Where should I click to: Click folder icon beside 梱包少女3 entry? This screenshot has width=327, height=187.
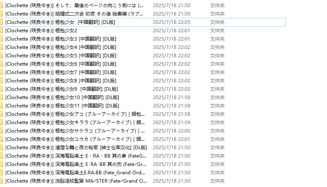tap(2, 39)
